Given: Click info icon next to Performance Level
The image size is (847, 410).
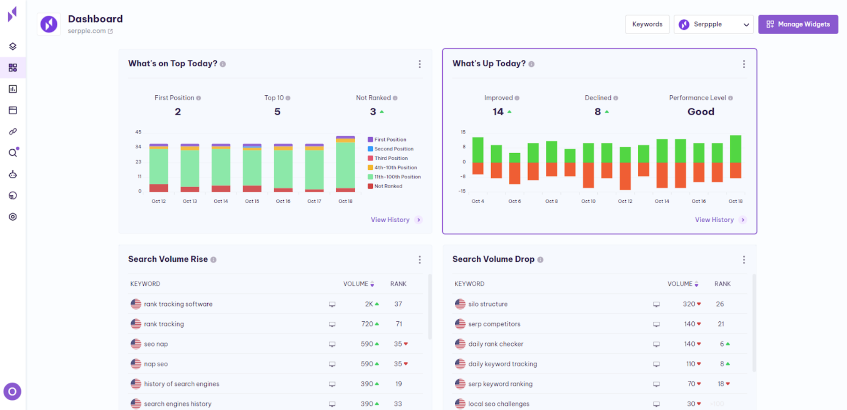Looking at the screenshot, I should pos(731,98).
